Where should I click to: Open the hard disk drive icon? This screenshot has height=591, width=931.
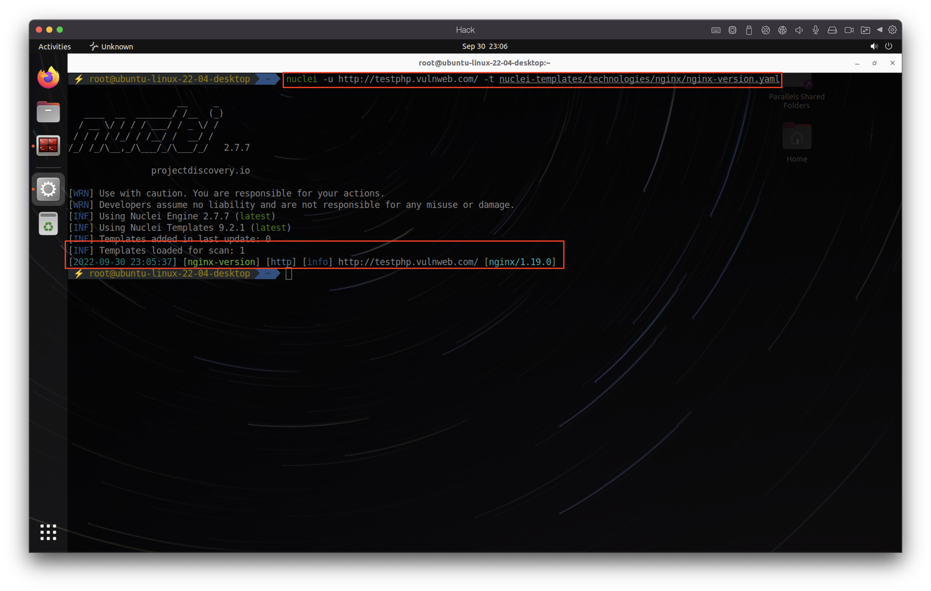(832, 30)
